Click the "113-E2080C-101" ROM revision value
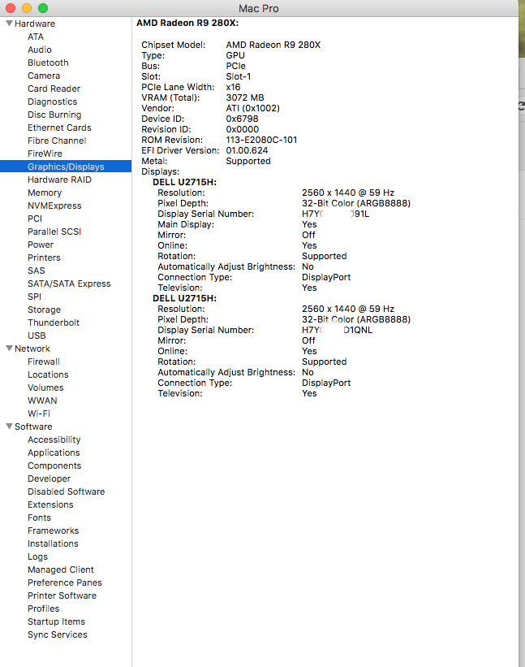525x667 pixels. click(261, 140)
